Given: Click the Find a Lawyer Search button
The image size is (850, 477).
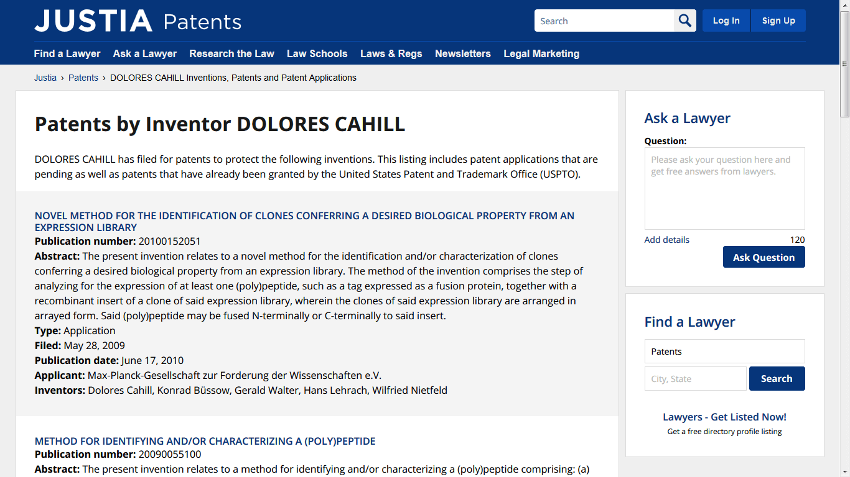Looking at the screenshot, I should 777,378.
